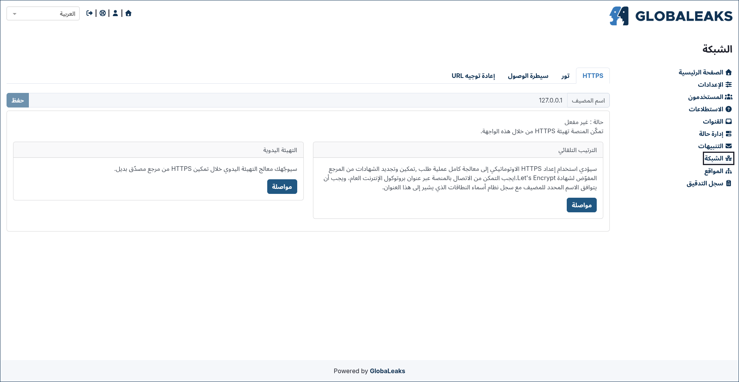Click the التهيئة اليدوية card header
This screenshot has width=739, height=382.
pyautogui.click(x=158, y=150)
